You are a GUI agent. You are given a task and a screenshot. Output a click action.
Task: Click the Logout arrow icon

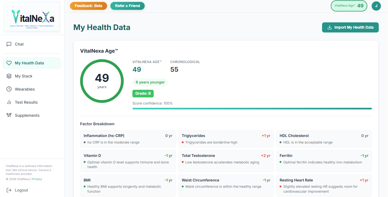coord(9,190)
